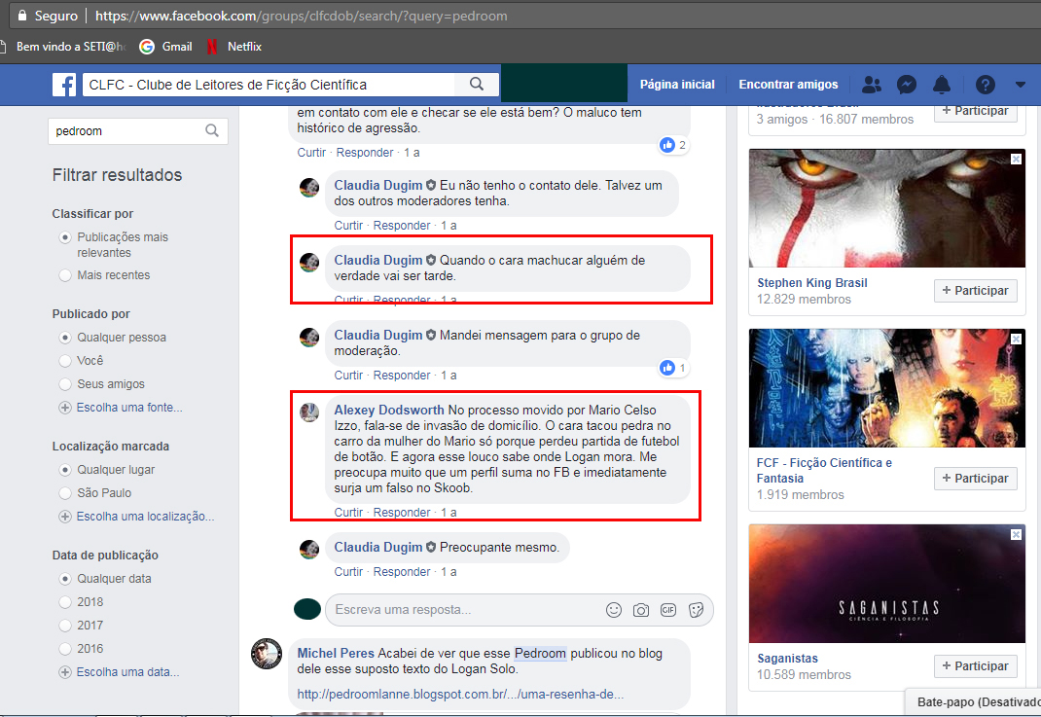Attach photo with camera icon in reply
The height and width of the screenshot is (717, 1041).
(x=641, y=609)
